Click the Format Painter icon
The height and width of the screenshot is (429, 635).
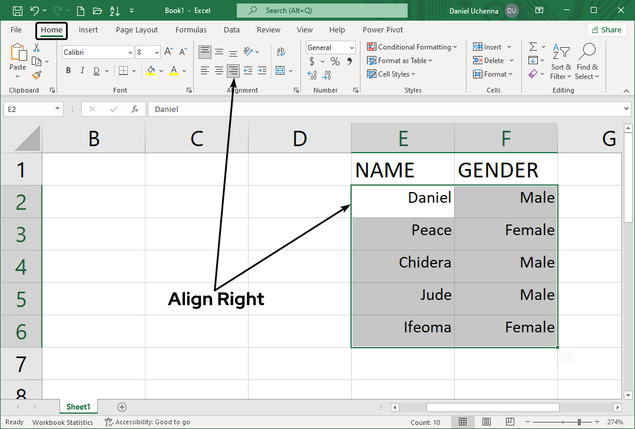[x=35, y=74]
